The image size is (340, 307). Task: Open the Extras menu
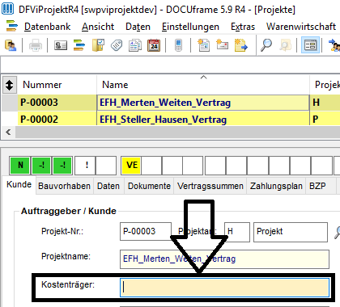click(x=243, y=27)
